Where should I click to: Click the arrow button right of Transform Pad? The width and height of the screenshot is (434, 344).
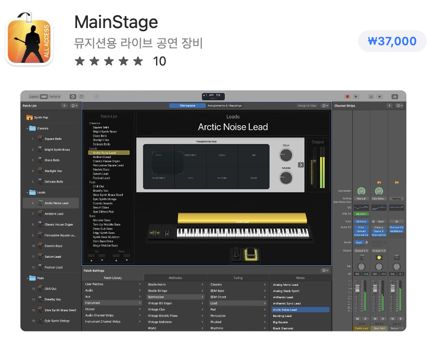tap(301, 165)
